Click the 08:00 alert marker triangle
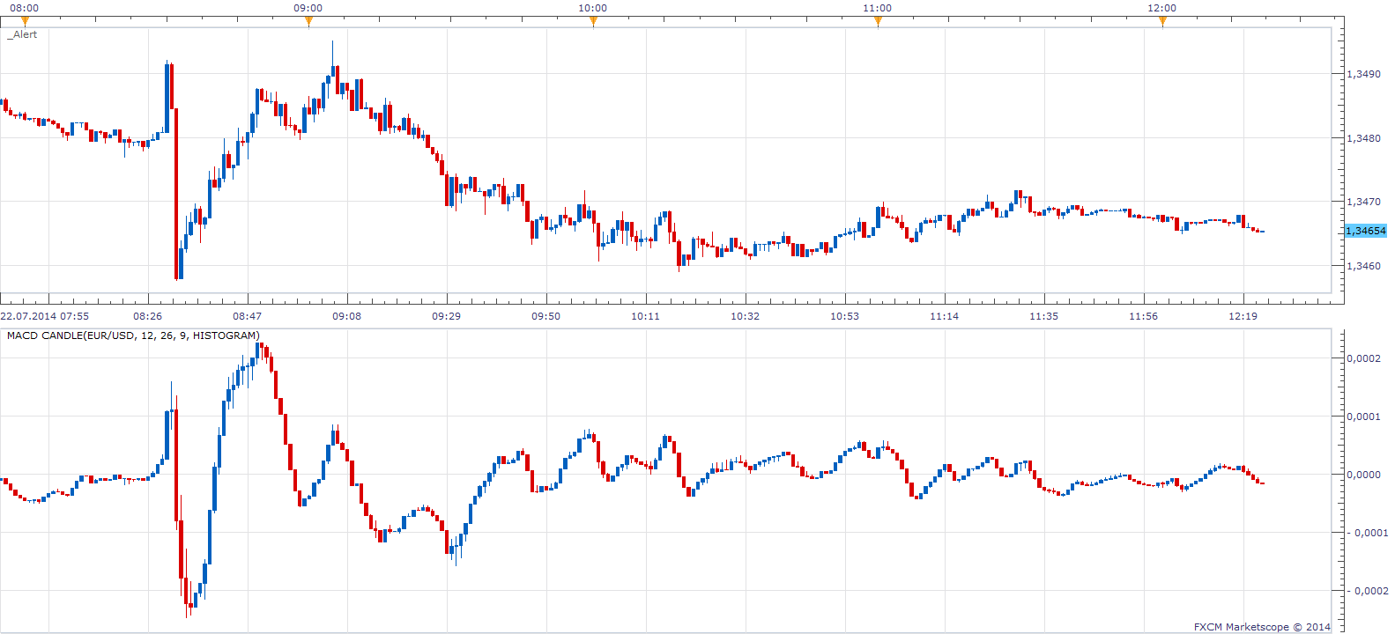1395x634 pixels. click(x=24, y=22)
